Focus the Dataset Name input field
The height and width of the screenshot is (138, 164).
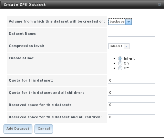(131, 34)
